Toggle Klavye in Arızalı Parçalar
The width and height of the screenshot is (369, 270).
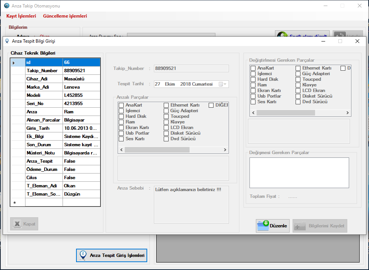(x=166, y=122)
